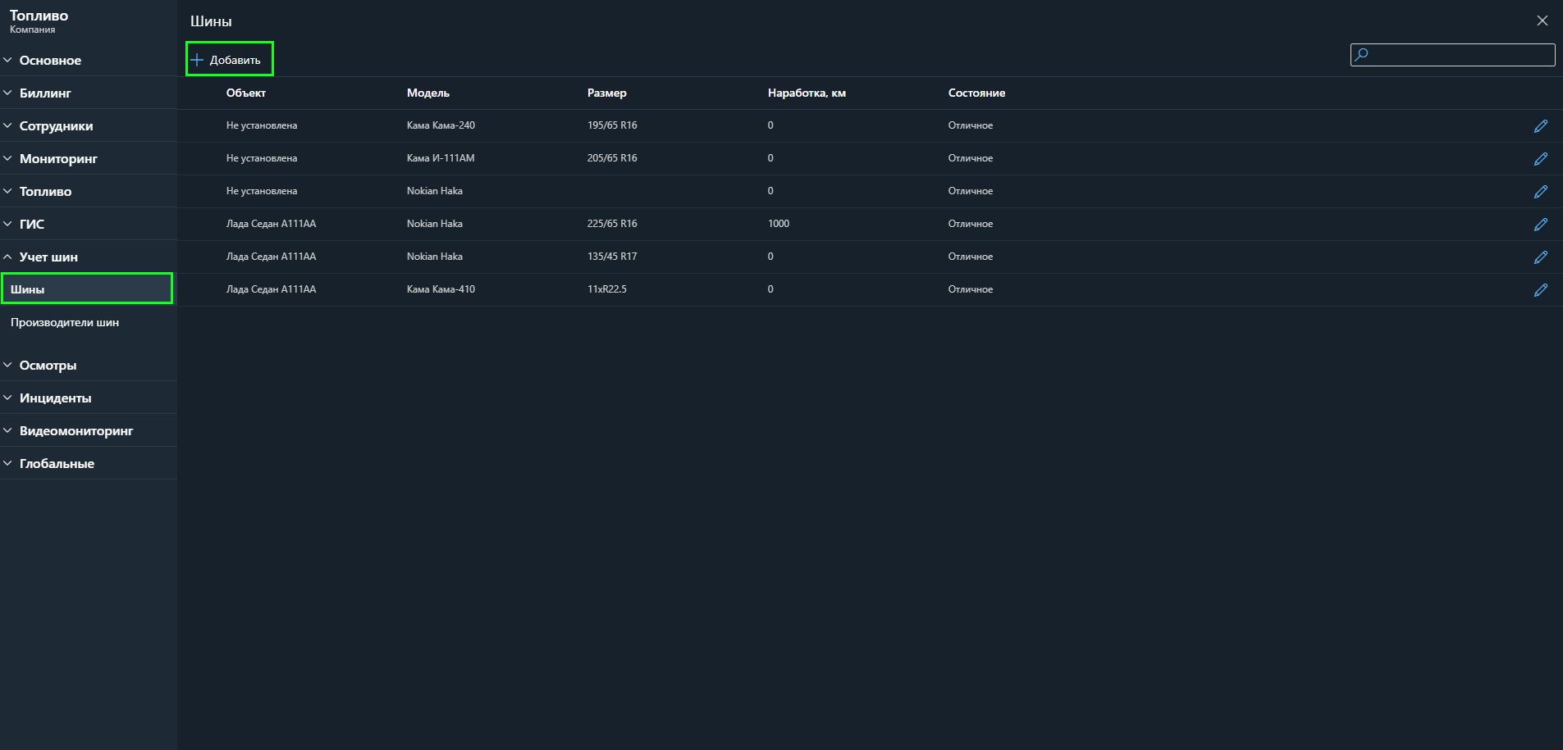Viewport: 1563px width, 750px height.
Task: Expand the Сотрудники section
Action: [x=56, y=126]
